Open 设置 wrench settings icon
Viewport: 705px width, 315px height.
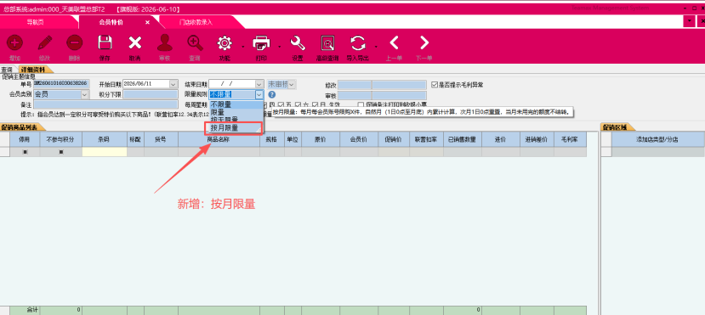click(298, 43)
